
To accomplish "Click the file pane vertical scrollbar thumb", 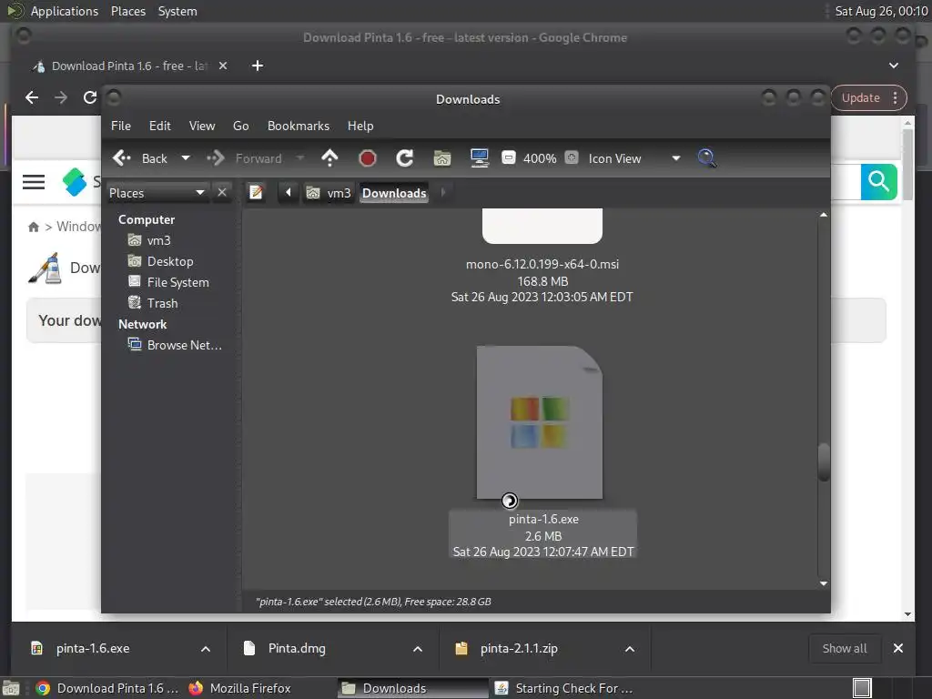I will pyautogui.click(x=823, y=462).
